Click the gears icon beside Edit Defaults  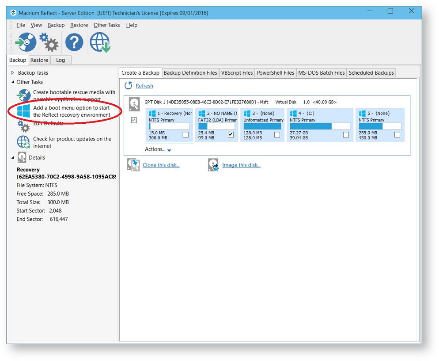click(23, 126)
